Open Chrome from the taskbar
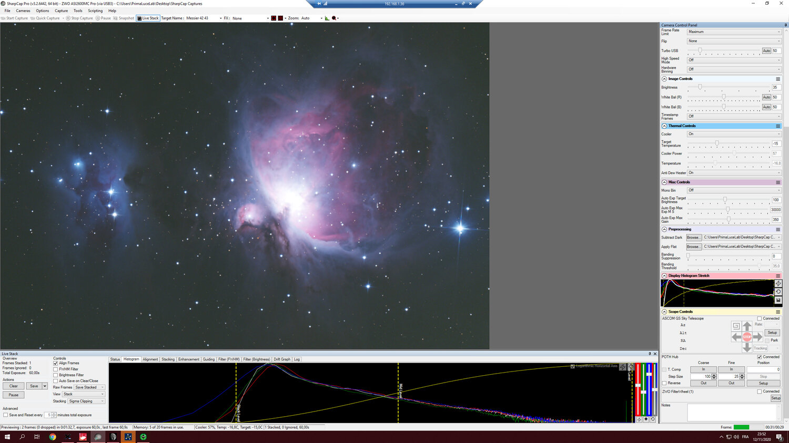 click(x=53, y=437)
